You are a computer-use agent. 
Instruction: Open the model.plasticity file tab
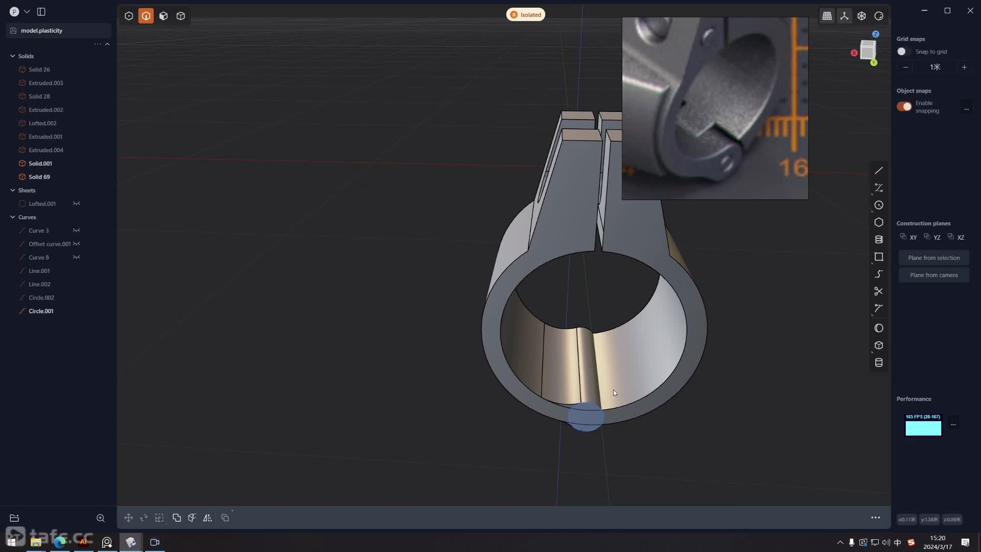coord(59,31)
